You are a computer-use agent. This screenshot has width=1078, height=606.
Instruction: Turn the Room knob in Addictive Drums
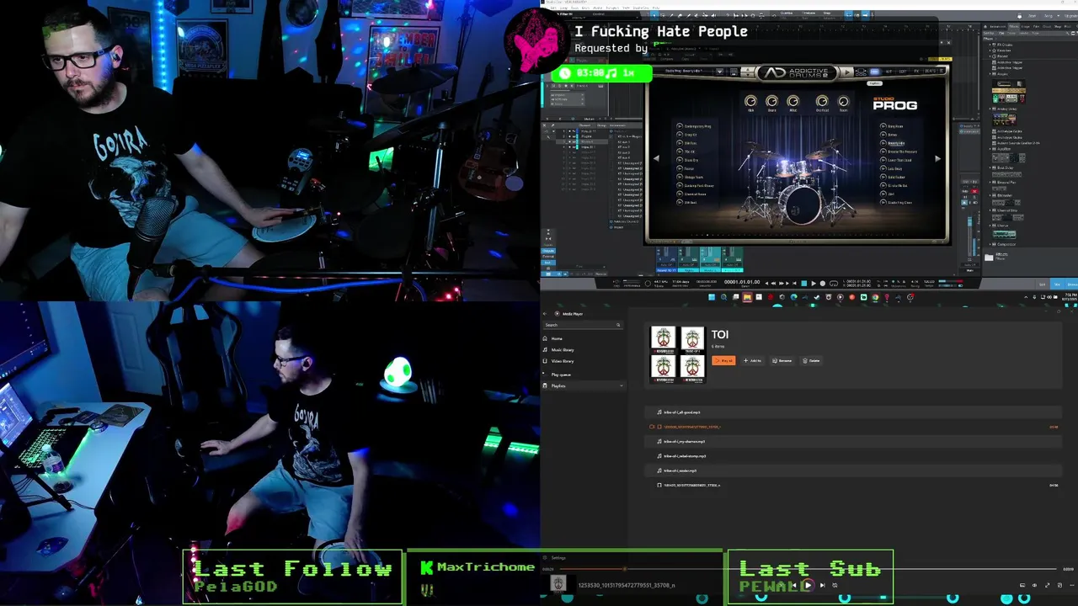[843, 101]
